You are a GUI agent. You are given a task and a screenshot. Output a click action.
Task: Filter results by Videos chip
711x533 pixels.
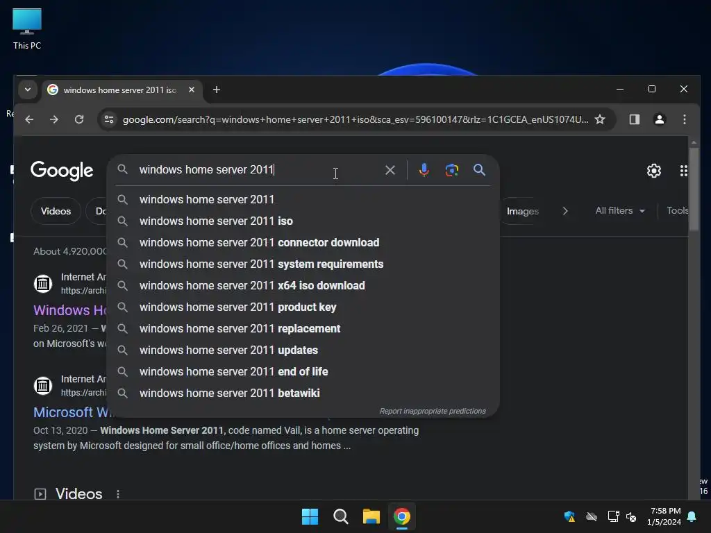tap(56, 211)
